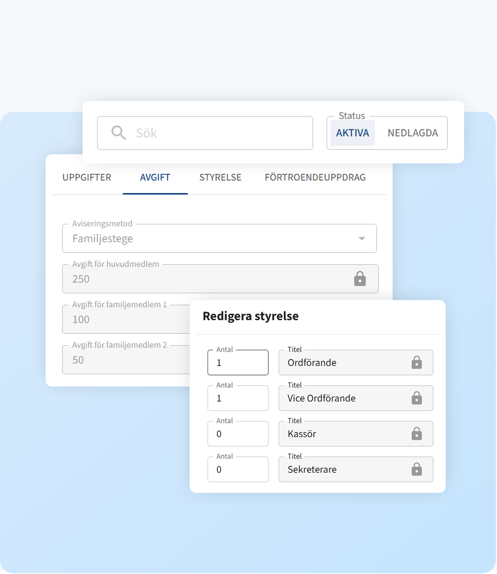Image resolution: width=497 pixels, height=574 pixels.
Task: Switch status filter to NEDLAGDA
Action: pyautogui.click(x=413, y=133)
